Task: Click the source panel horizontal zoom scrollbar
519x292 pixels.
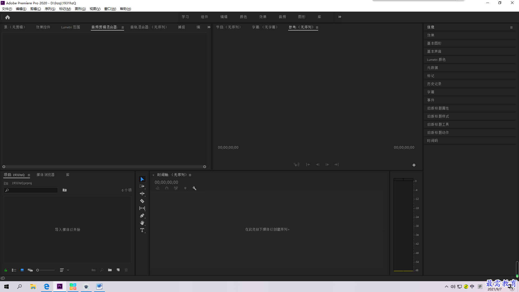Action: pos(104,167)
